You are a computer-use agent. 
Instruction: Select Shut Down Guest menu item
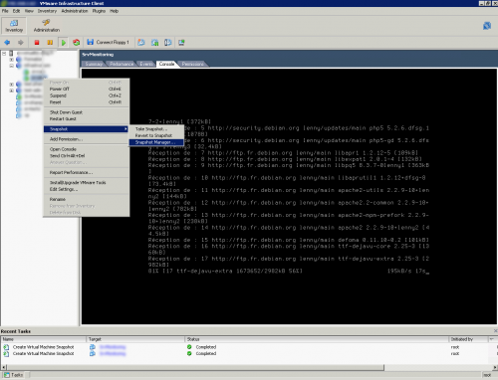click(x=87, y=112)
